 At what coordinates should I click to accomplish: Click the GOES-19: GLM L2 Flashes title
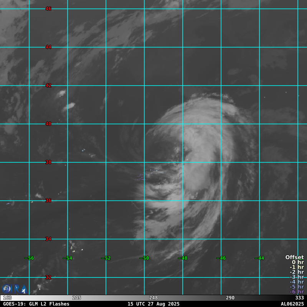coord(36,304)
